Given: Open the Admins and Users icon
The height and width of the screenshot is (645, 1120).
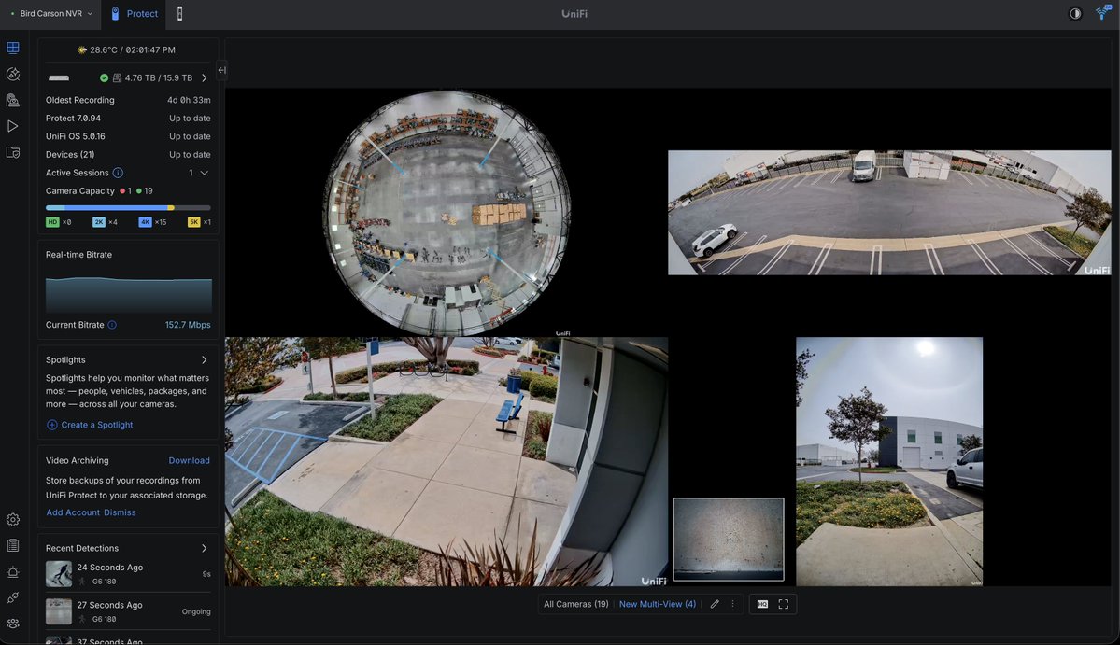Looking at the screenshot, I should (x=13, y=624).
